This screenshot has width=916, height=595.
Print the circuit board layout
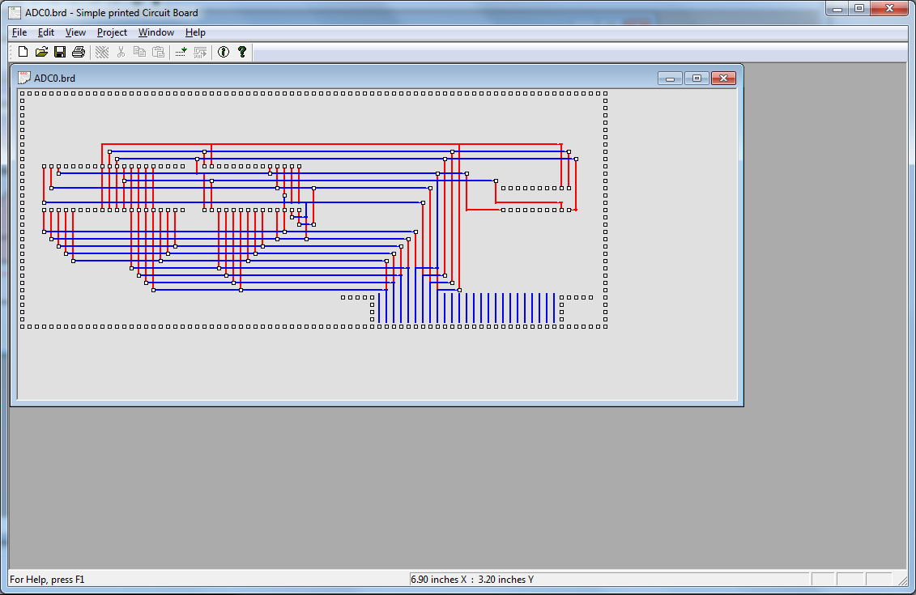[x=79, y=52]
